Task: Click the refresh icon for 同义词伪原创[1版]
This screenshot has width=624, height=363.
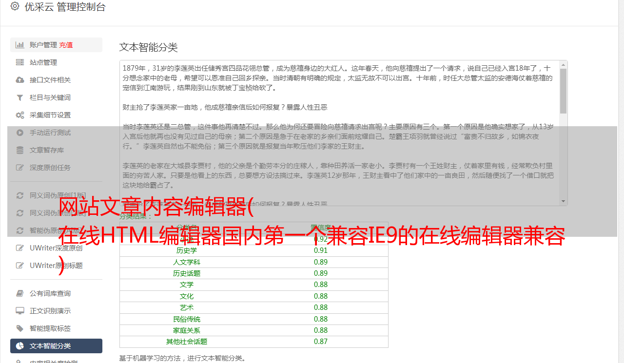Action: (x=20, y=195)
